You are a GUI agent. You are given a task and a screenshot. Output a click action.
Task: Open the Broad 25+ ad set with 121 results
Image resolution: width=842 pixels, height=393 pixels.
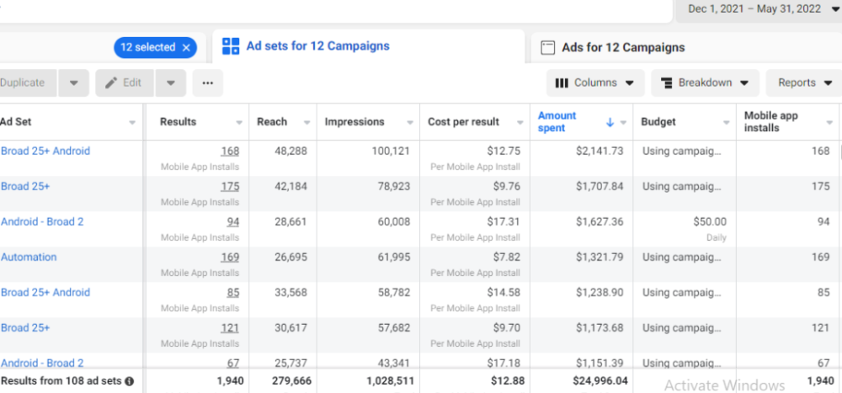coord(25,328)
